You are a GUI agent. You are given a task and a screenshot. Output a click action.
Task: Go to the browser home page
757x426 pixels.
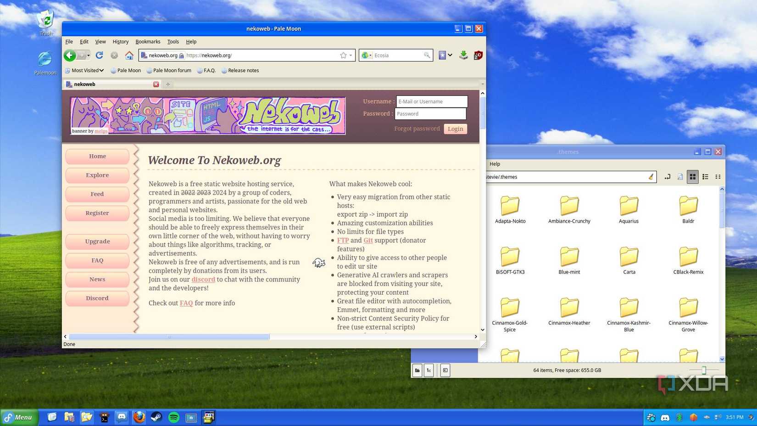coord(129,56)
